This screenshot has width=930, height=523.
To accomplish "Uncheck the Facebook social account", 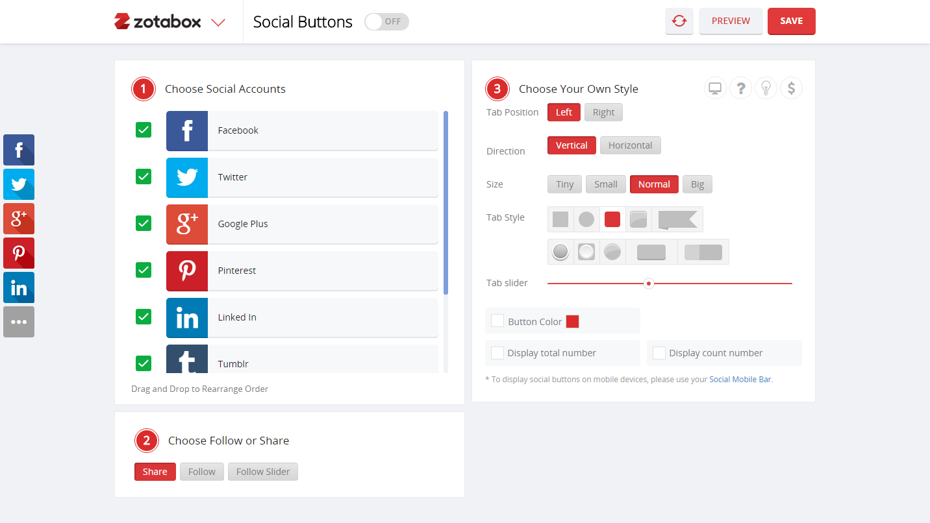I will point(143,130).
